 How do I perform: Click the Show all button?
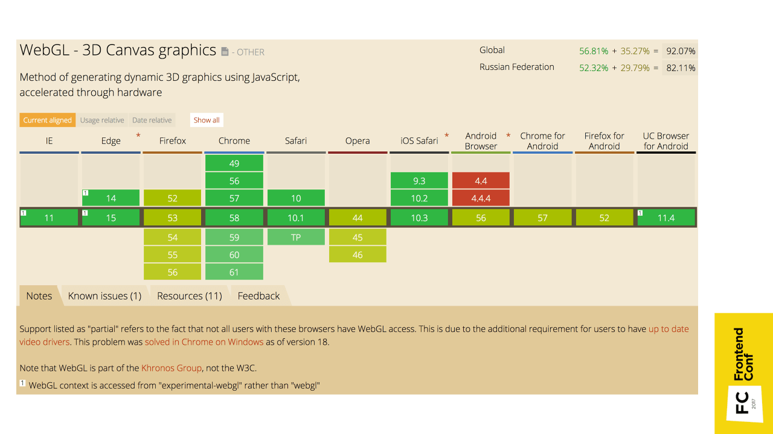pyautogui.click(x=207, y=120)
